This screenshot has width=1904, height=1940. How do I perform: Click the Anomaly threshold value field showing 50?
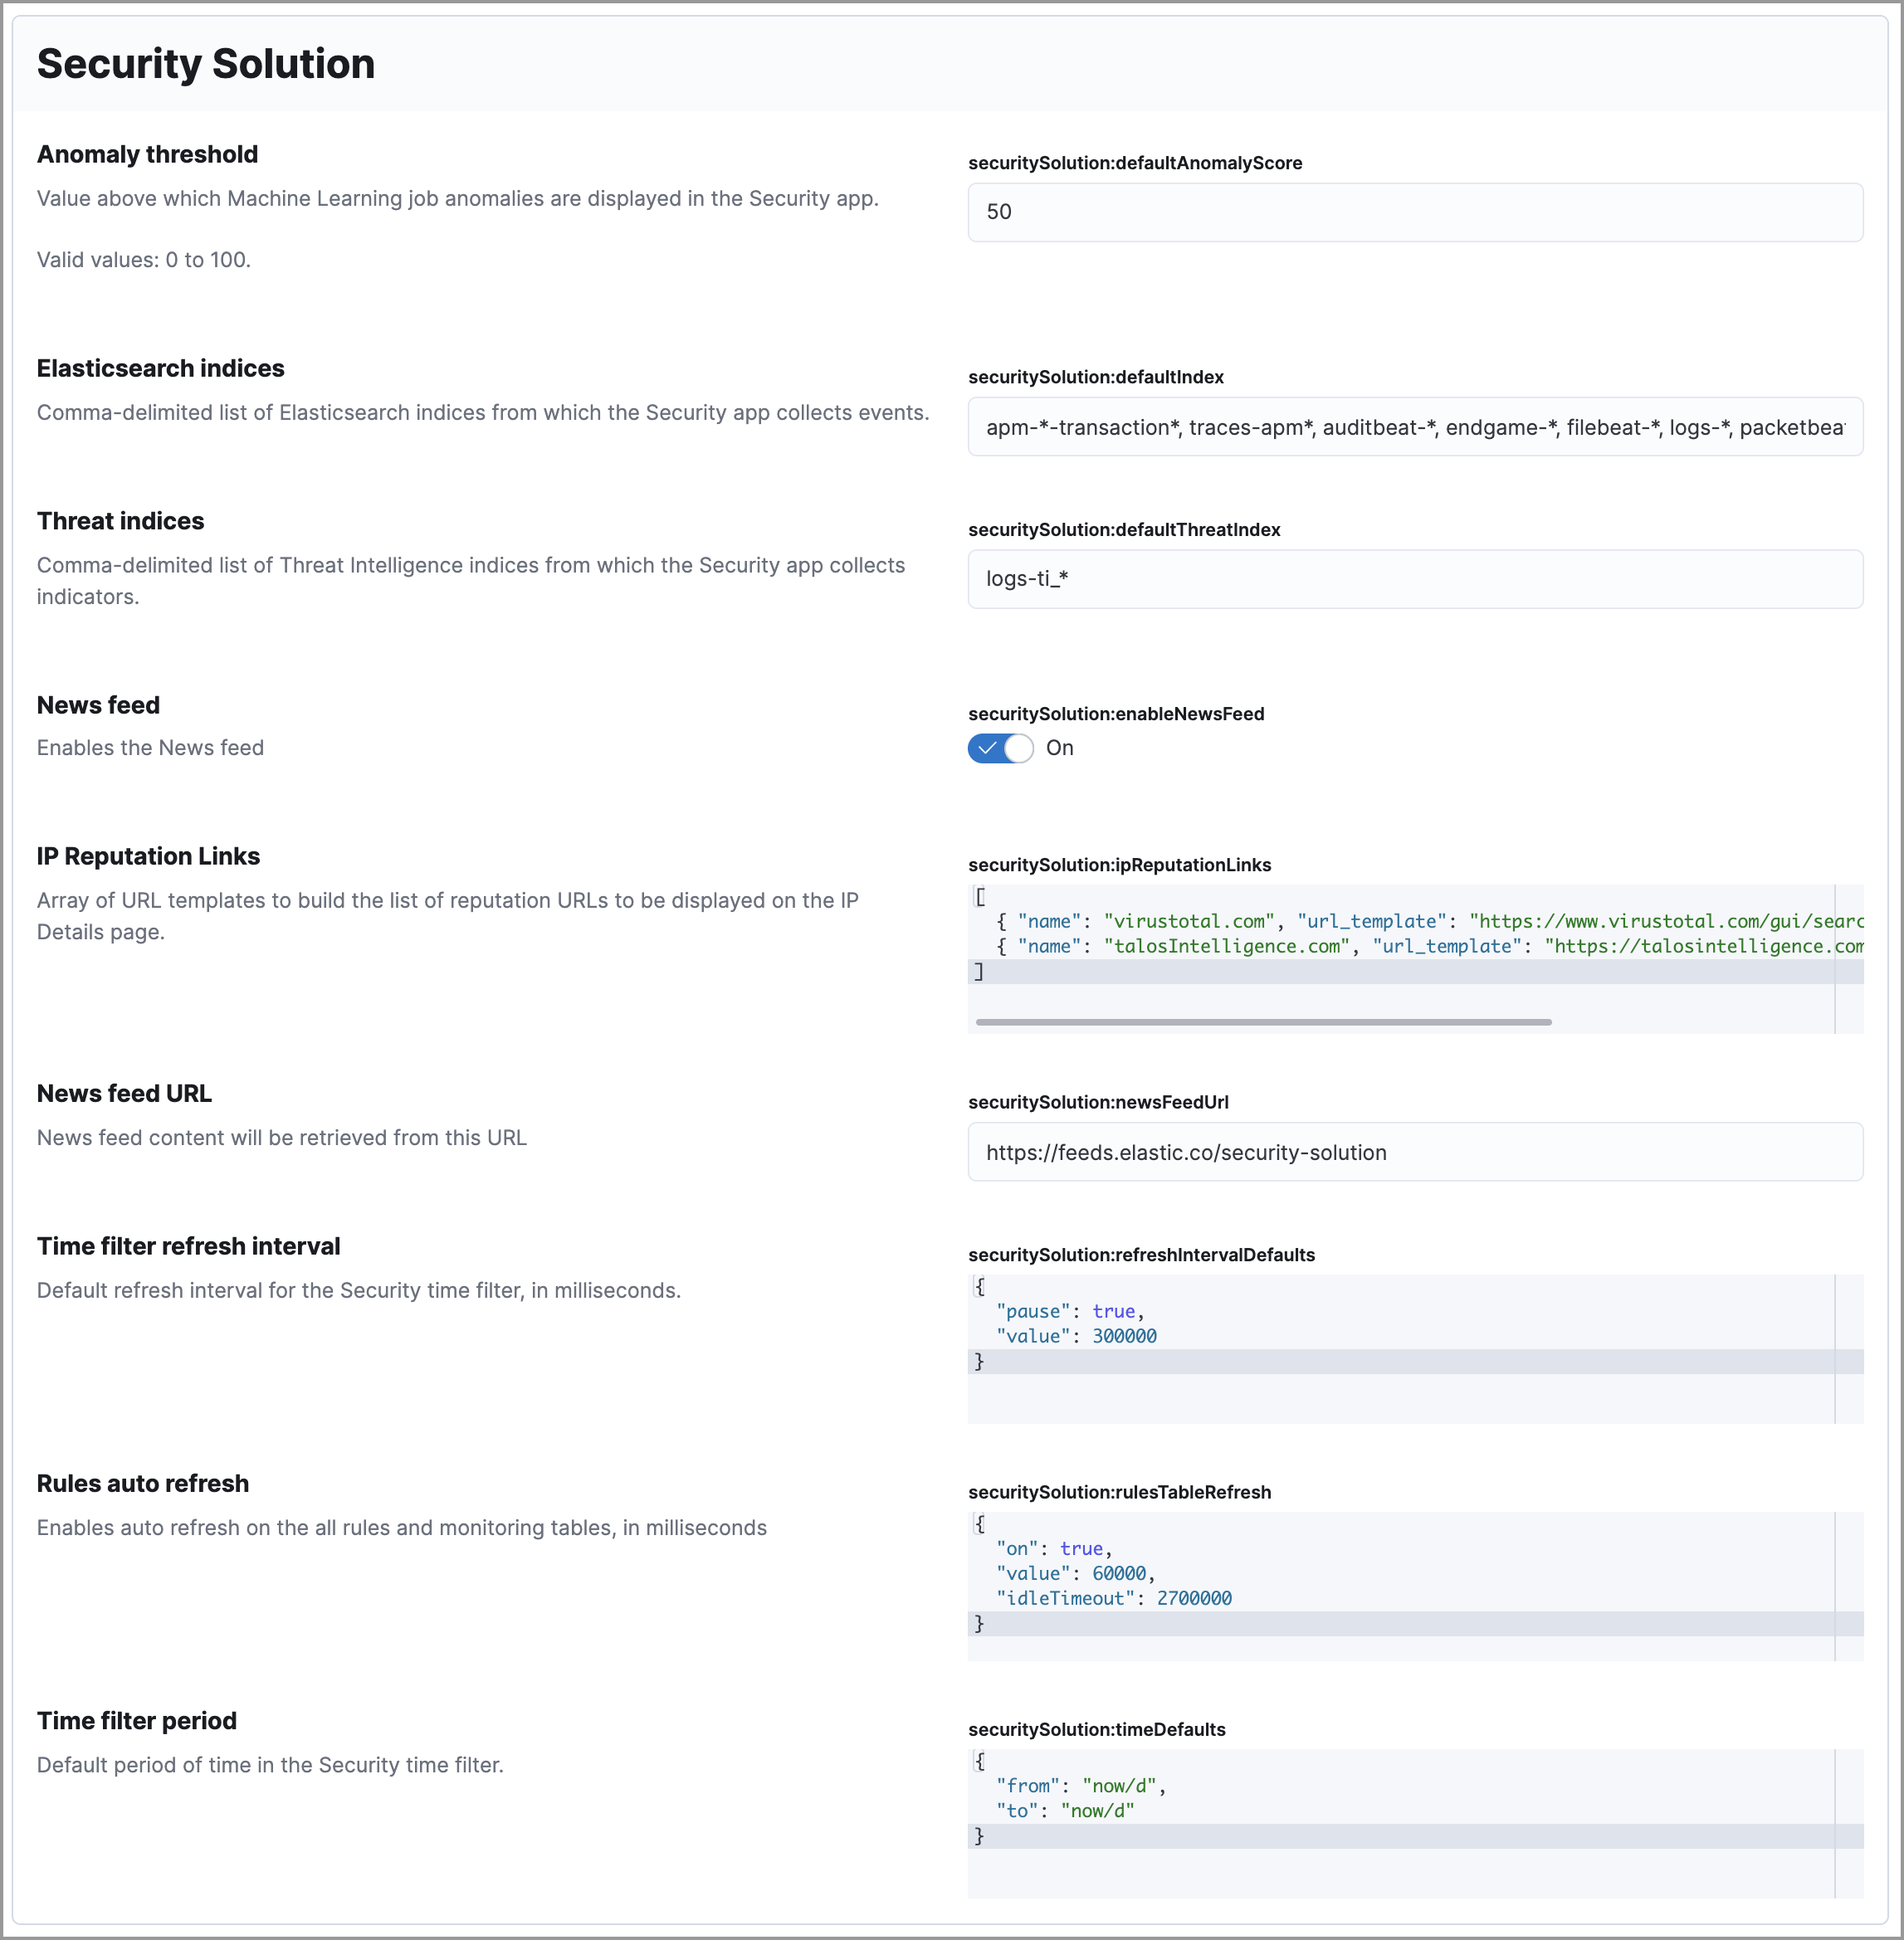point(1414,212)
